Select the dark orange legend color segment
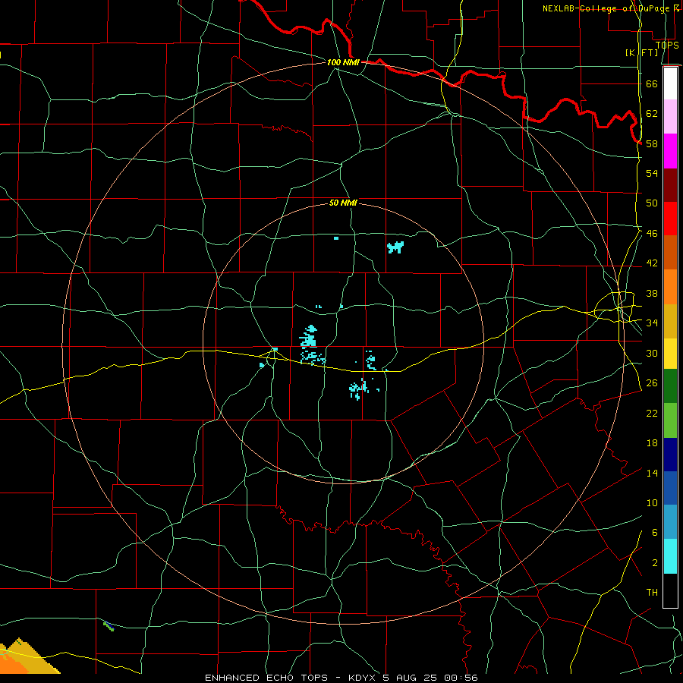Screen dimensions: 683x683 click(670, 253)
